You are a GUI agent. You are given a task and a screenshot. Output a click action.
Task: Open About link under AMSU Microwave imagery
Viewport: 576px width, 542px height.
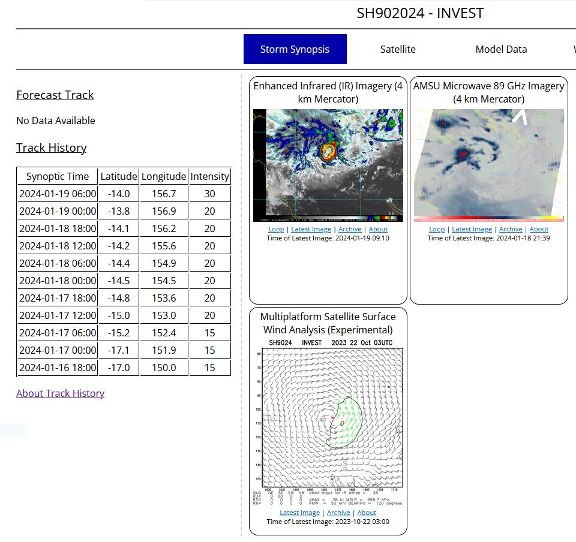click(x=539, y=229)
